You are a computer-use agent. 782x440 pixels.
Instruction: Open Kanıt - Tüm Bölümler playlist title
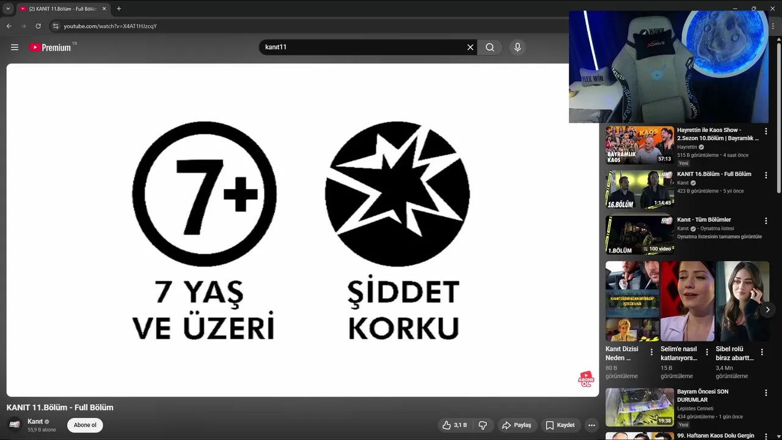pos(704,219)
